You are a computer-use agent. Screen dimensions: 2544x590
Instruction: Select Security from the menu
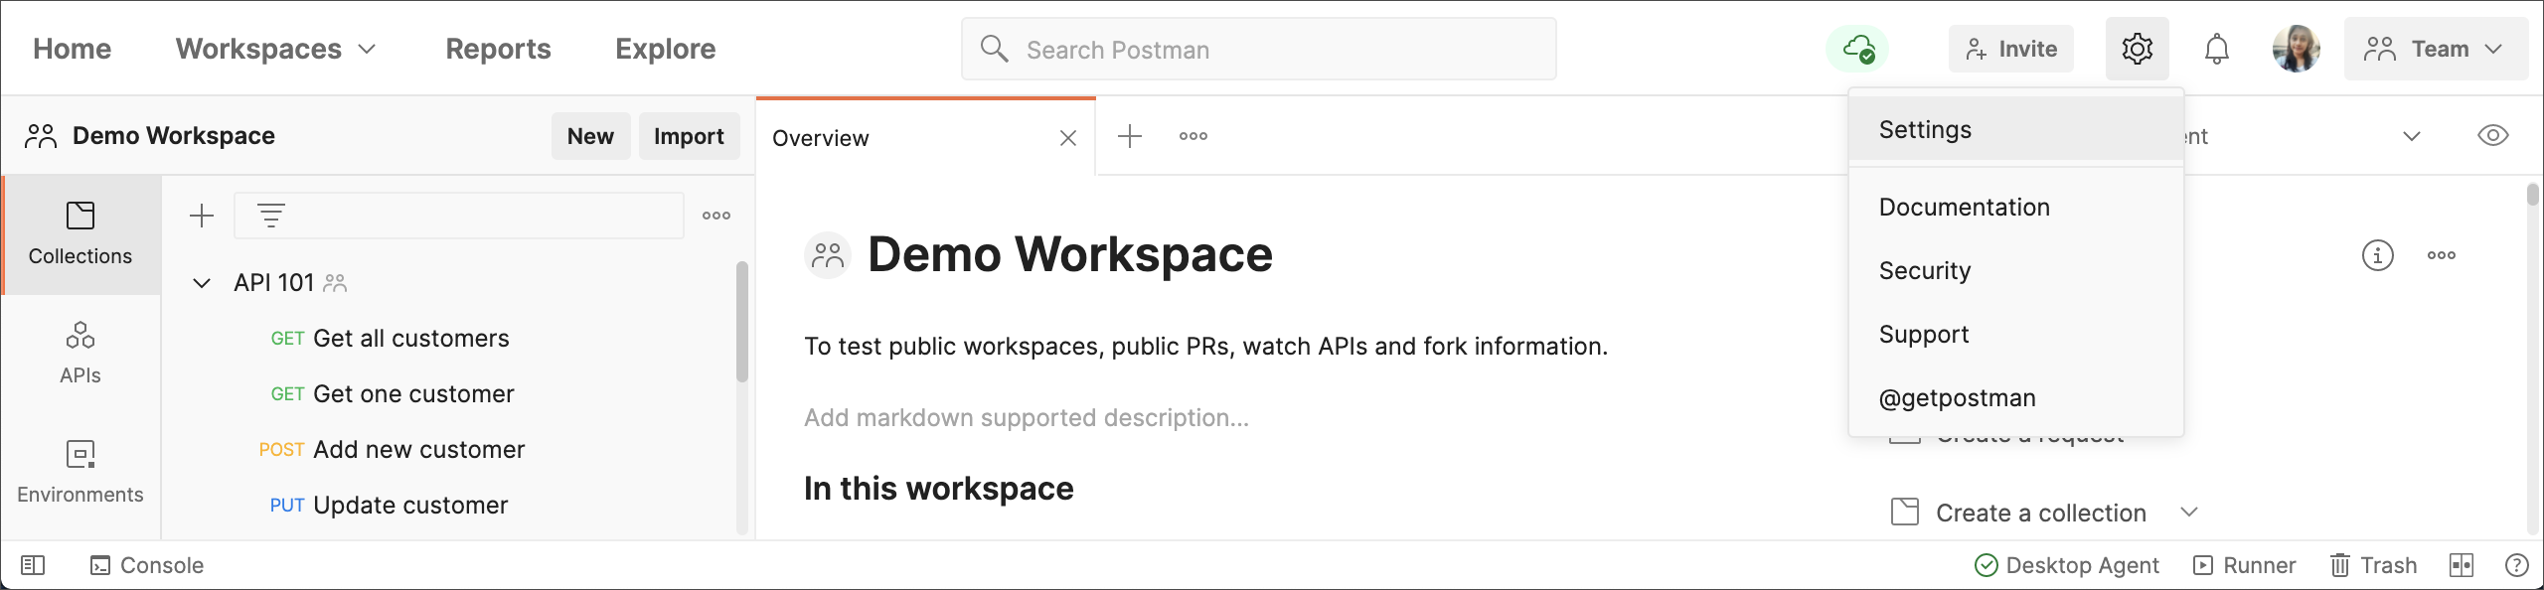[2015, 270]
